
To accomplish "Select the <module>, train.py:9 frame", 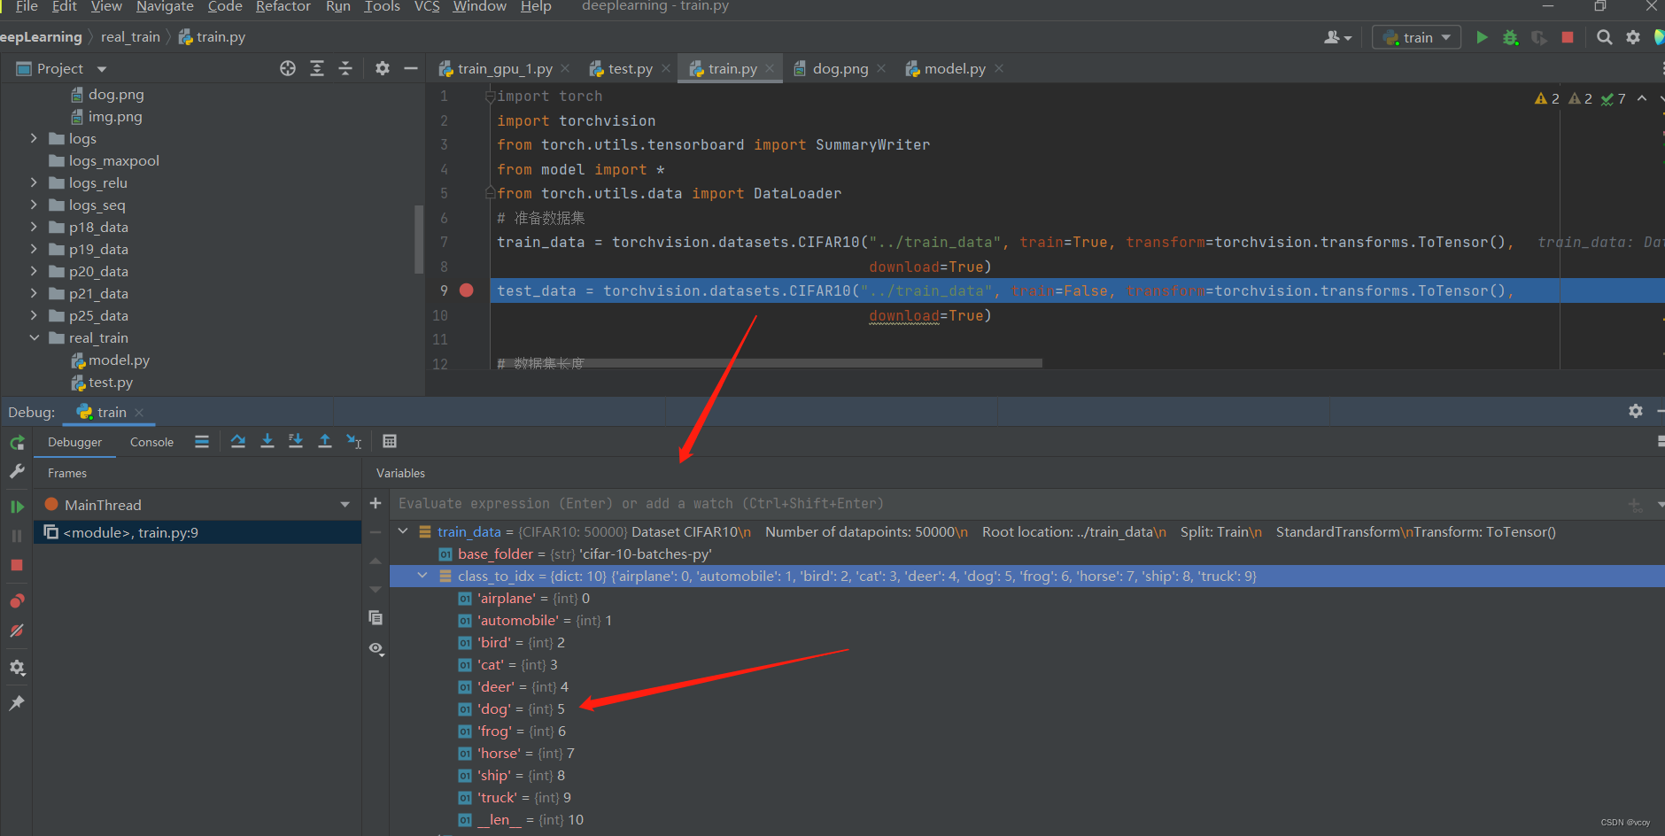I will (197, 532).
